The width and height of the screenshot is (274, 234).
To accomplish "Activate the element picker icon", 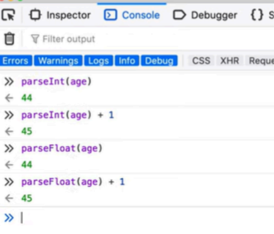I will tap(8, 15).
